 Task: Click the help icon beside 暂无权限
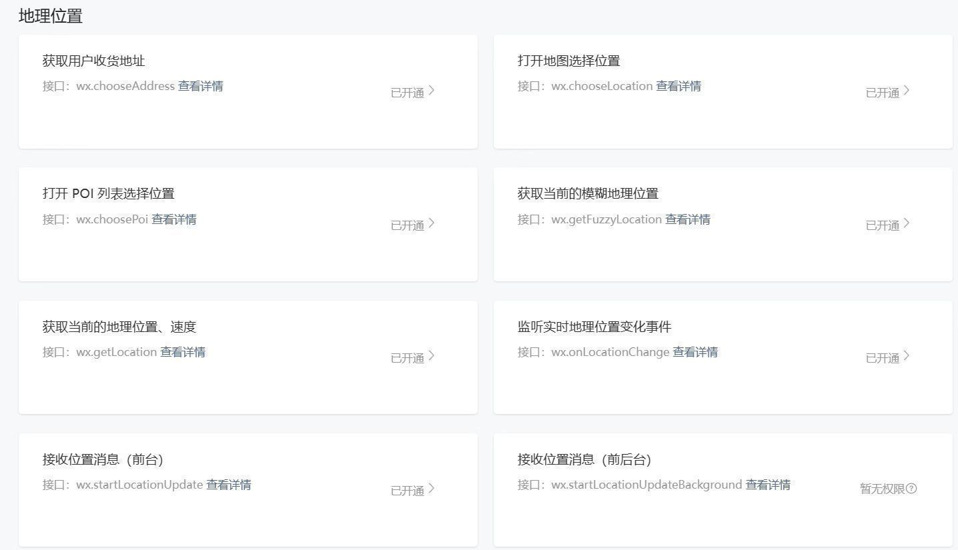tap(912, 489)
